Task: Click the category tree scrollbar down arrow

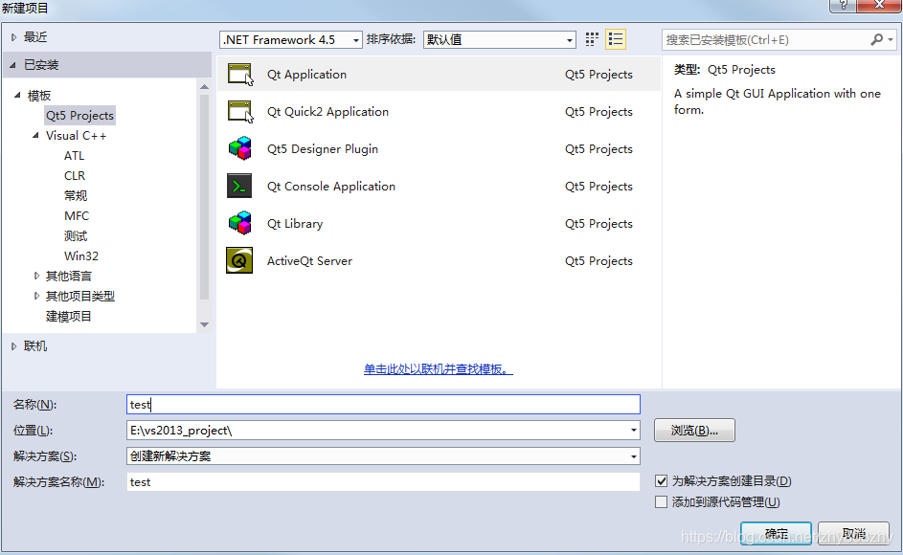Action: 204,324
